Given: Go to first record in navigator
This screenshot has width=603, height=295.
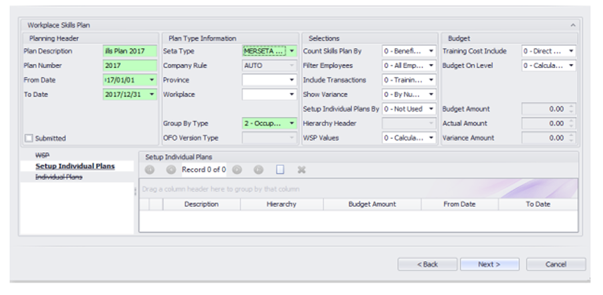Looking at the screenshot, I should 149,170.
